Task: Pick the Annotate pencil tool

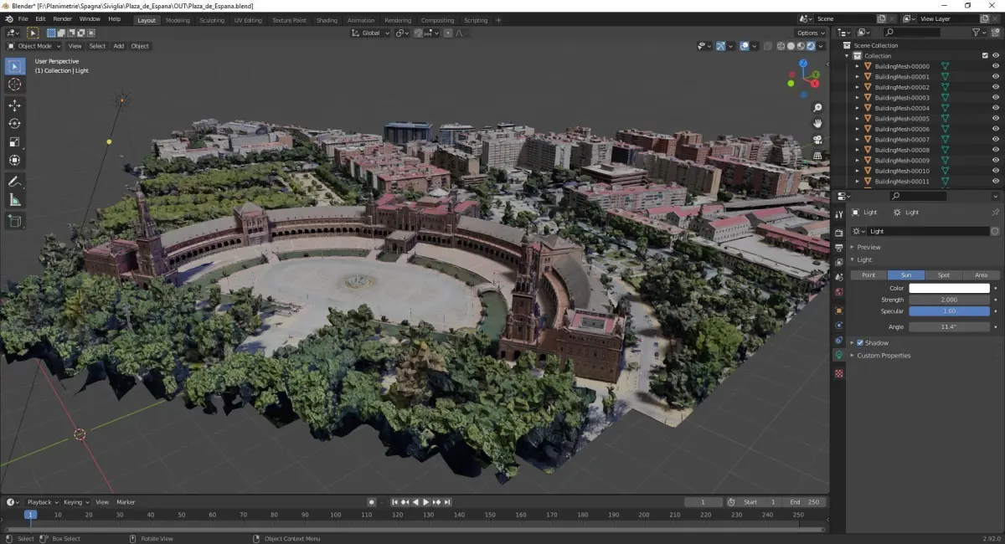Action: pyautogui.click(x=14, y=182)
